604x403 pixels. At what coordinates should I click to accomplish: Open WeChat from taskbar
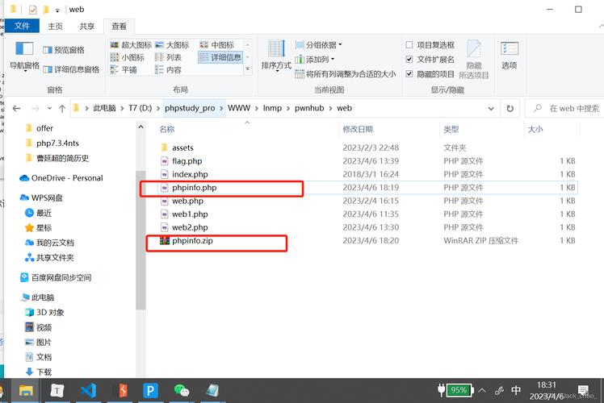(x=182, y=391)
